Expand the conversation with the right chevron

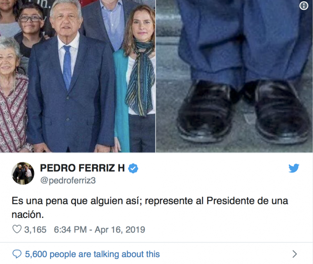coord(295,254)
